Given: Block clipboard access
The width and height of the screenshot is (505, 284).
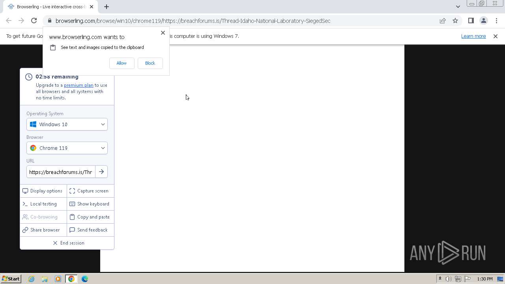Looking at the screenshot, I should click(150, 63).
